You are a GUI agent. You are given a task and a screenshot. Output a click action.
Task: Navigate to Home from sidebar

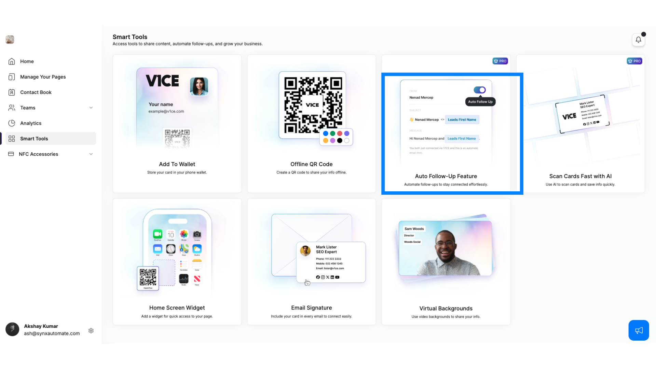pyautogui.click(x=27, y=61)
